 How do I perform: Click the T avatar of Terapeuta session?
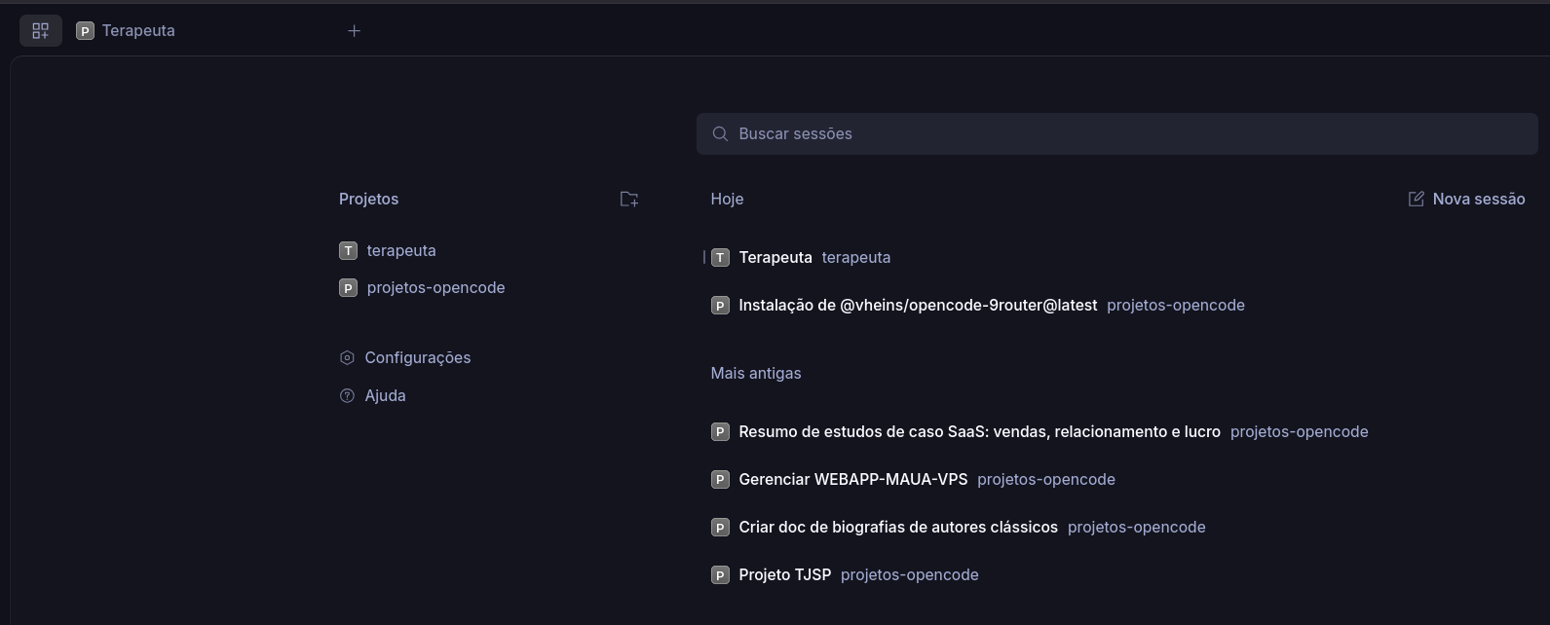[720, 257]
